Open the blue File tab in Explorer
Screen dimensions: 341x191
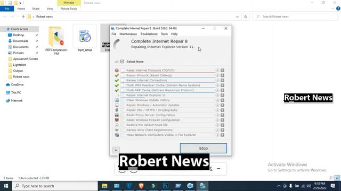click(7, 8)
